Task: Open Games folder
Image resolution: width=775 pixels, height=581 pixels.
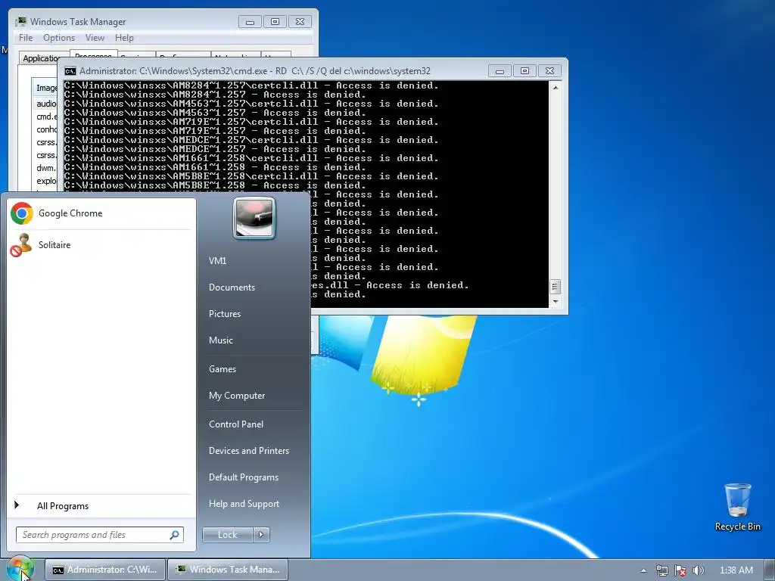Action: tap(223, 369)
